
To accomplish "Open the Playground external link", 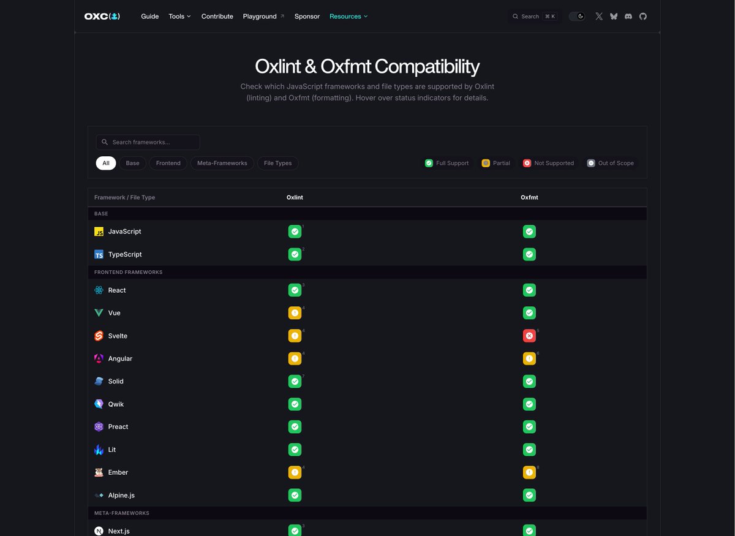I will [x=263, y=17].
